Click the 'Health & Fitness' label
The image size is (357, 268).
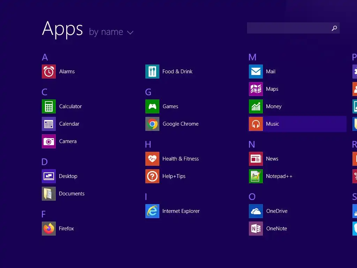click(181, 159)
